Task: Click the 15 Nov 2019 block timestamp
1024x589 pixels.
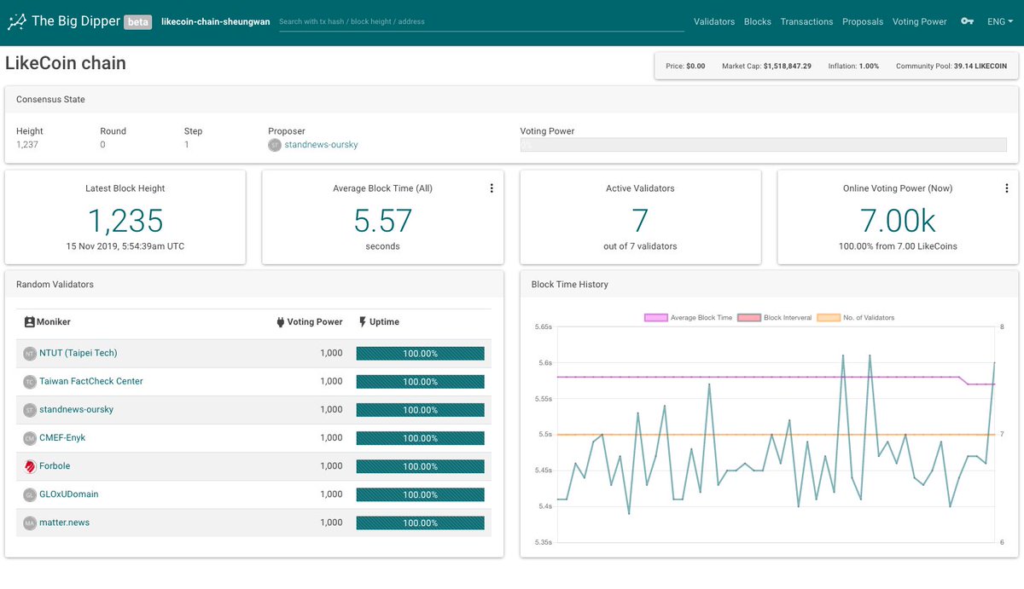Action: pos(125,246)
